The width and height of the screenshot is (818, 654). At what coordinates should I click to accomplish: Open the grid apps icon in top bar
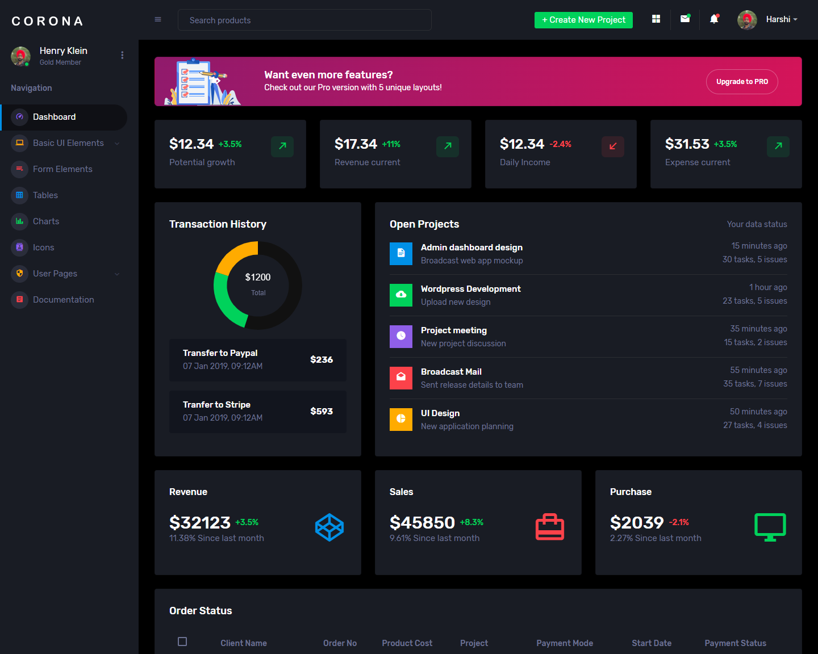point(656,19)
